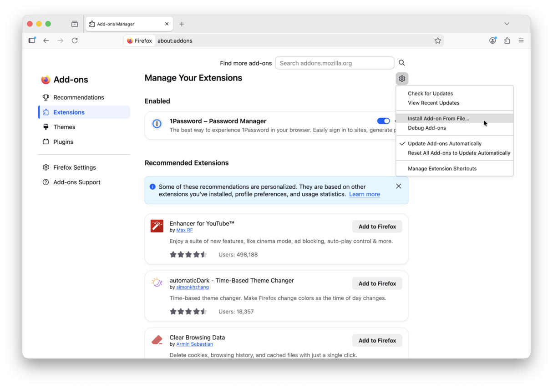Viewport: 553px width, 388px height.
Task: Open Firefox Settings from sidebar
Action: point(84,167)
